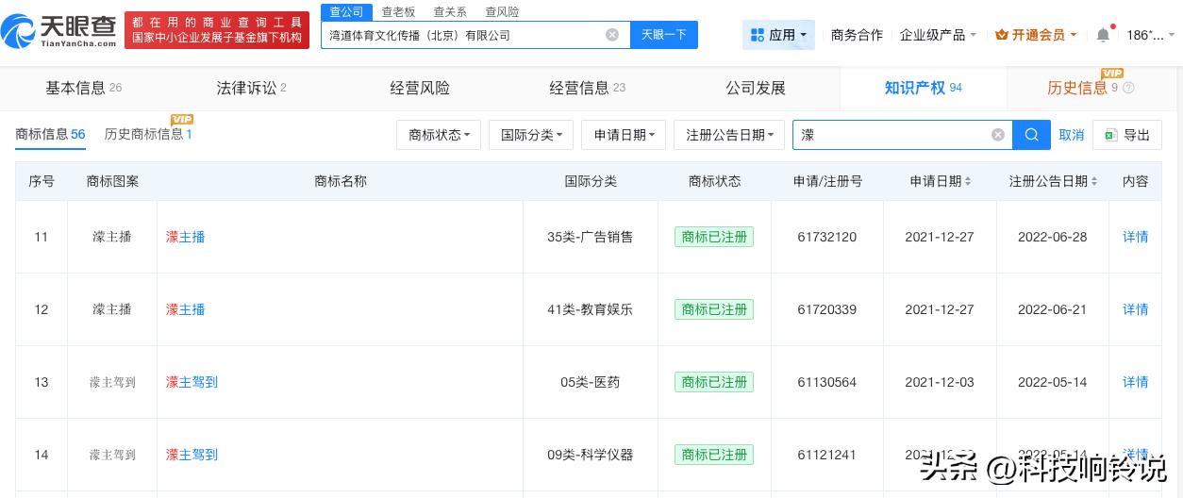Click the date 2021-12-03 cell
The width and height of the screenshot is (1183, 498).
[x=939, y=382]
